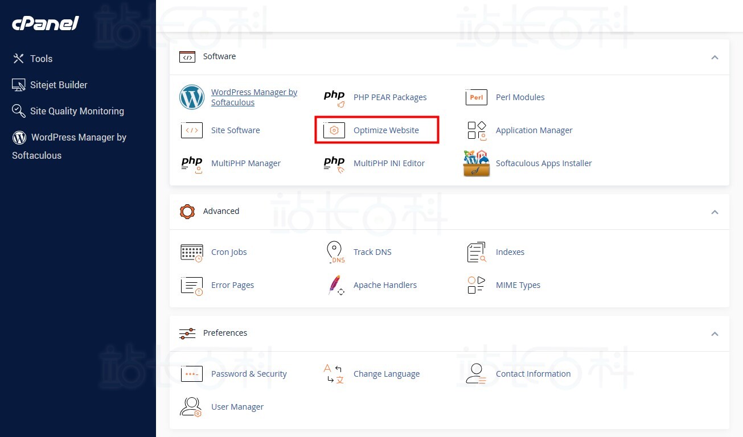Click the WordPress logo icon in Software

192,97
